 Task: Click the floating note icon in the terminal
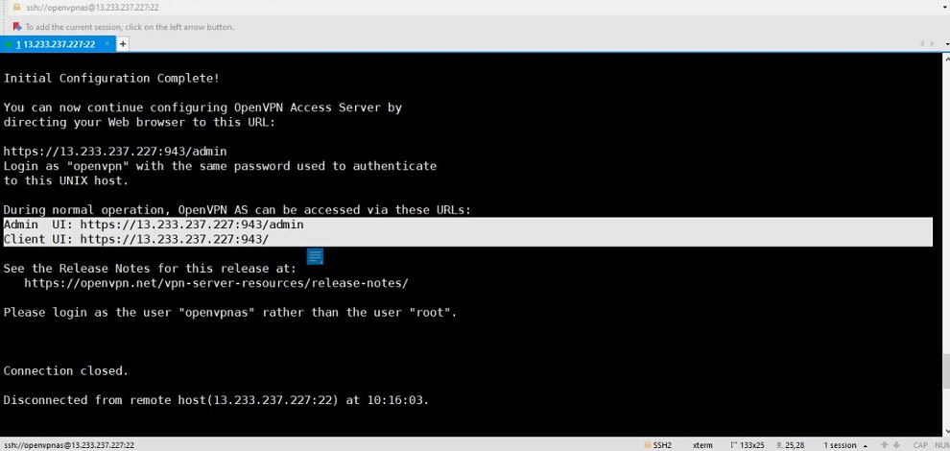315,256
